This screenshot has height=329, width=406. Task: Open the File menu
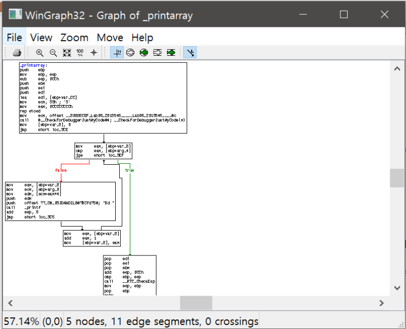point(14,38)
